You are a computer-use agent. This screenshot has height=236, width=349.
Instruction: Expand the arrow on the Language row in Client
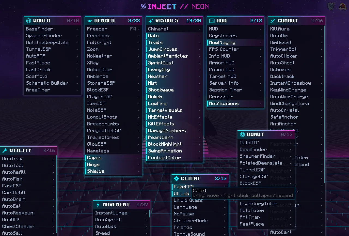[x=225, y=207]
